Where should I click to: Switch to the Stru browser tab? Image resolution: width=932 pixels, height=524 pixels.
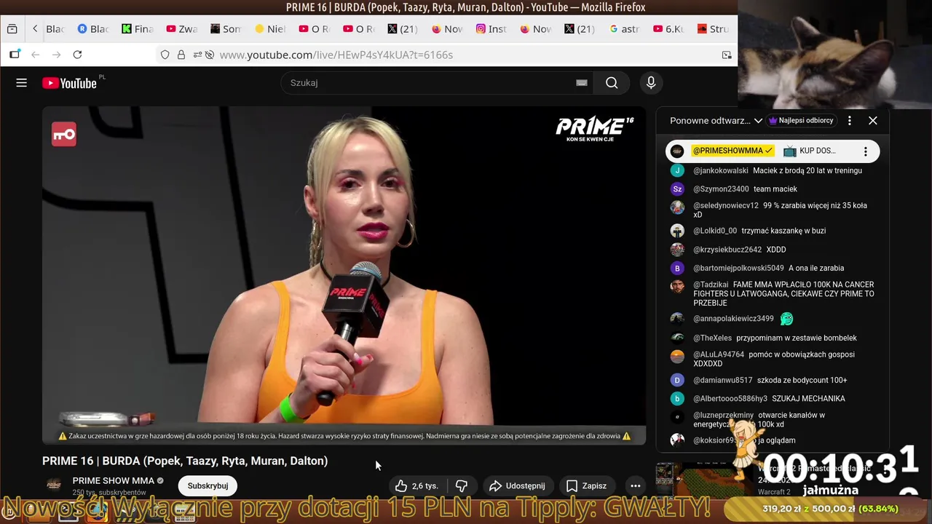pyautogui.click(x=713, y=29)
